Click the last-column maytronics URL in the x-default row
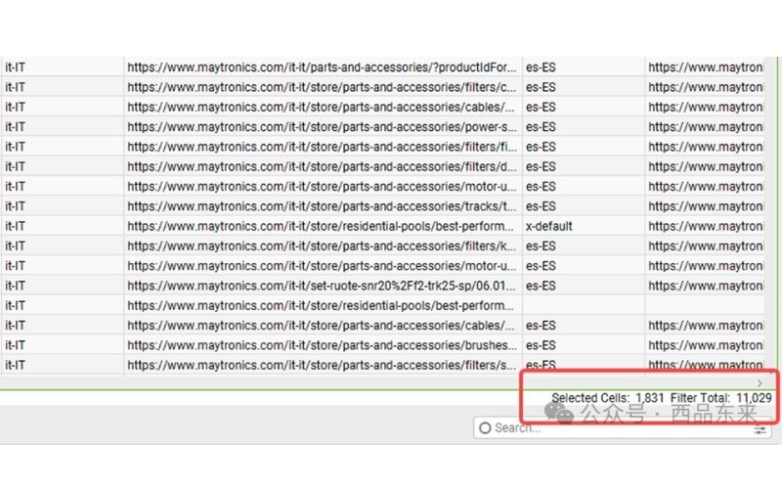Image resolution: width=782 pixels, height=489 pixels. click(x=706, y=226)
